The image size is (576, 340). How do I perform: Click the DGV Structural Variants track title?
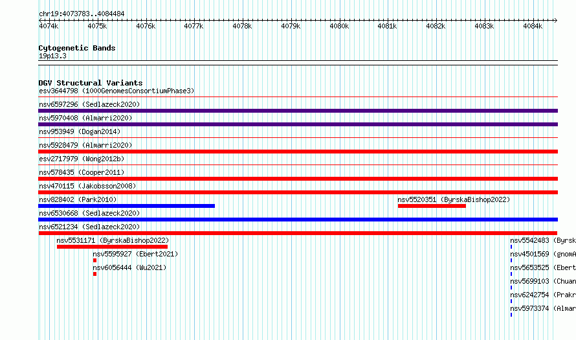coord(91,83)
